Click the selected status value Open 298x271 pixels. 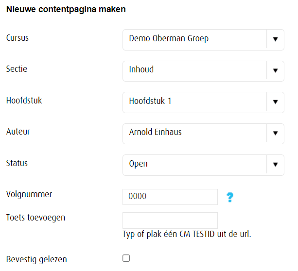139,164
